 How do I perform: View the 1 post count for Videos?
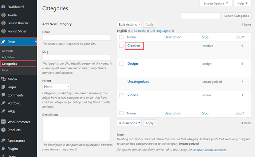click(242, 95)
